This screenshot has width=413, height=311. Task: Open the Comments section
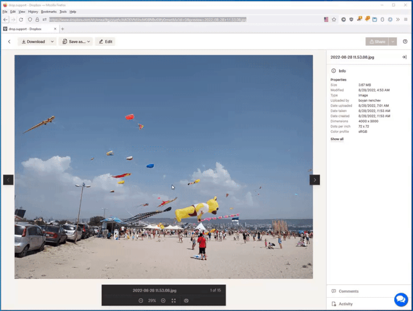348,291
